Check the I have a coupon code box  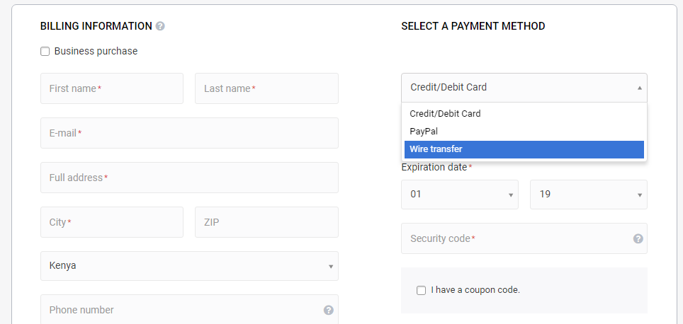[x=422, y=290]
